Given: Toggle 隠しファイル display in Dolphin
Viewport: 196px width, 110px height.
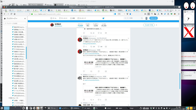Looking at the screenshot, I should pyautogui.click(x=70, y=5).
